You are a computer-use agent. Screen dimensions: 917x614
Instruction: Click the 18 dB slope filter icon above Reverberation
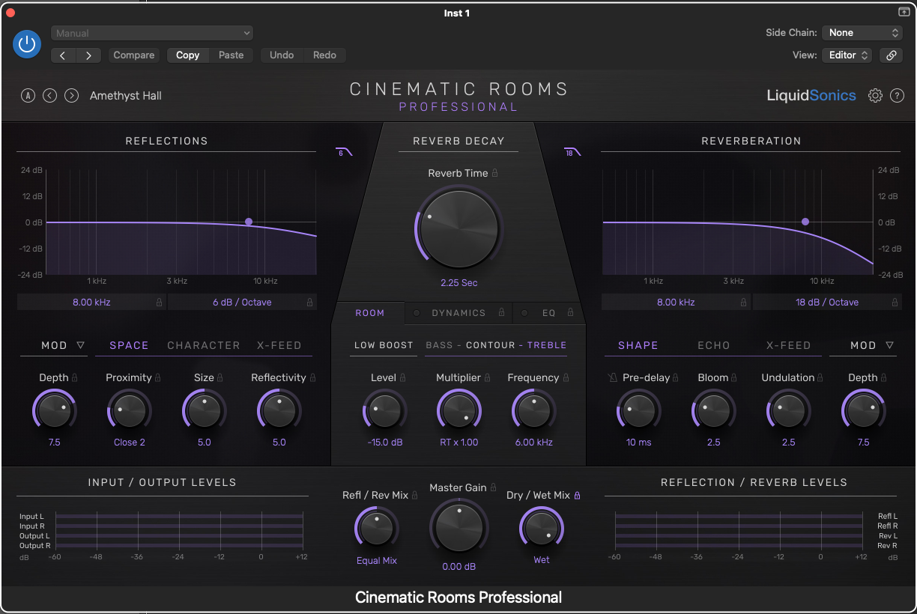click(572, 151)
